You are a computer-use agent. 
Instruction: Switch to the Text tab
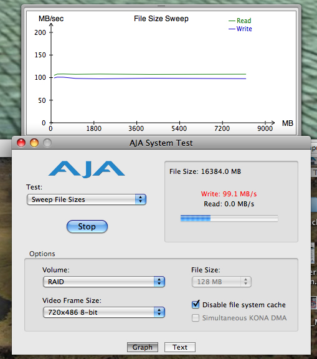pos(180,347)
